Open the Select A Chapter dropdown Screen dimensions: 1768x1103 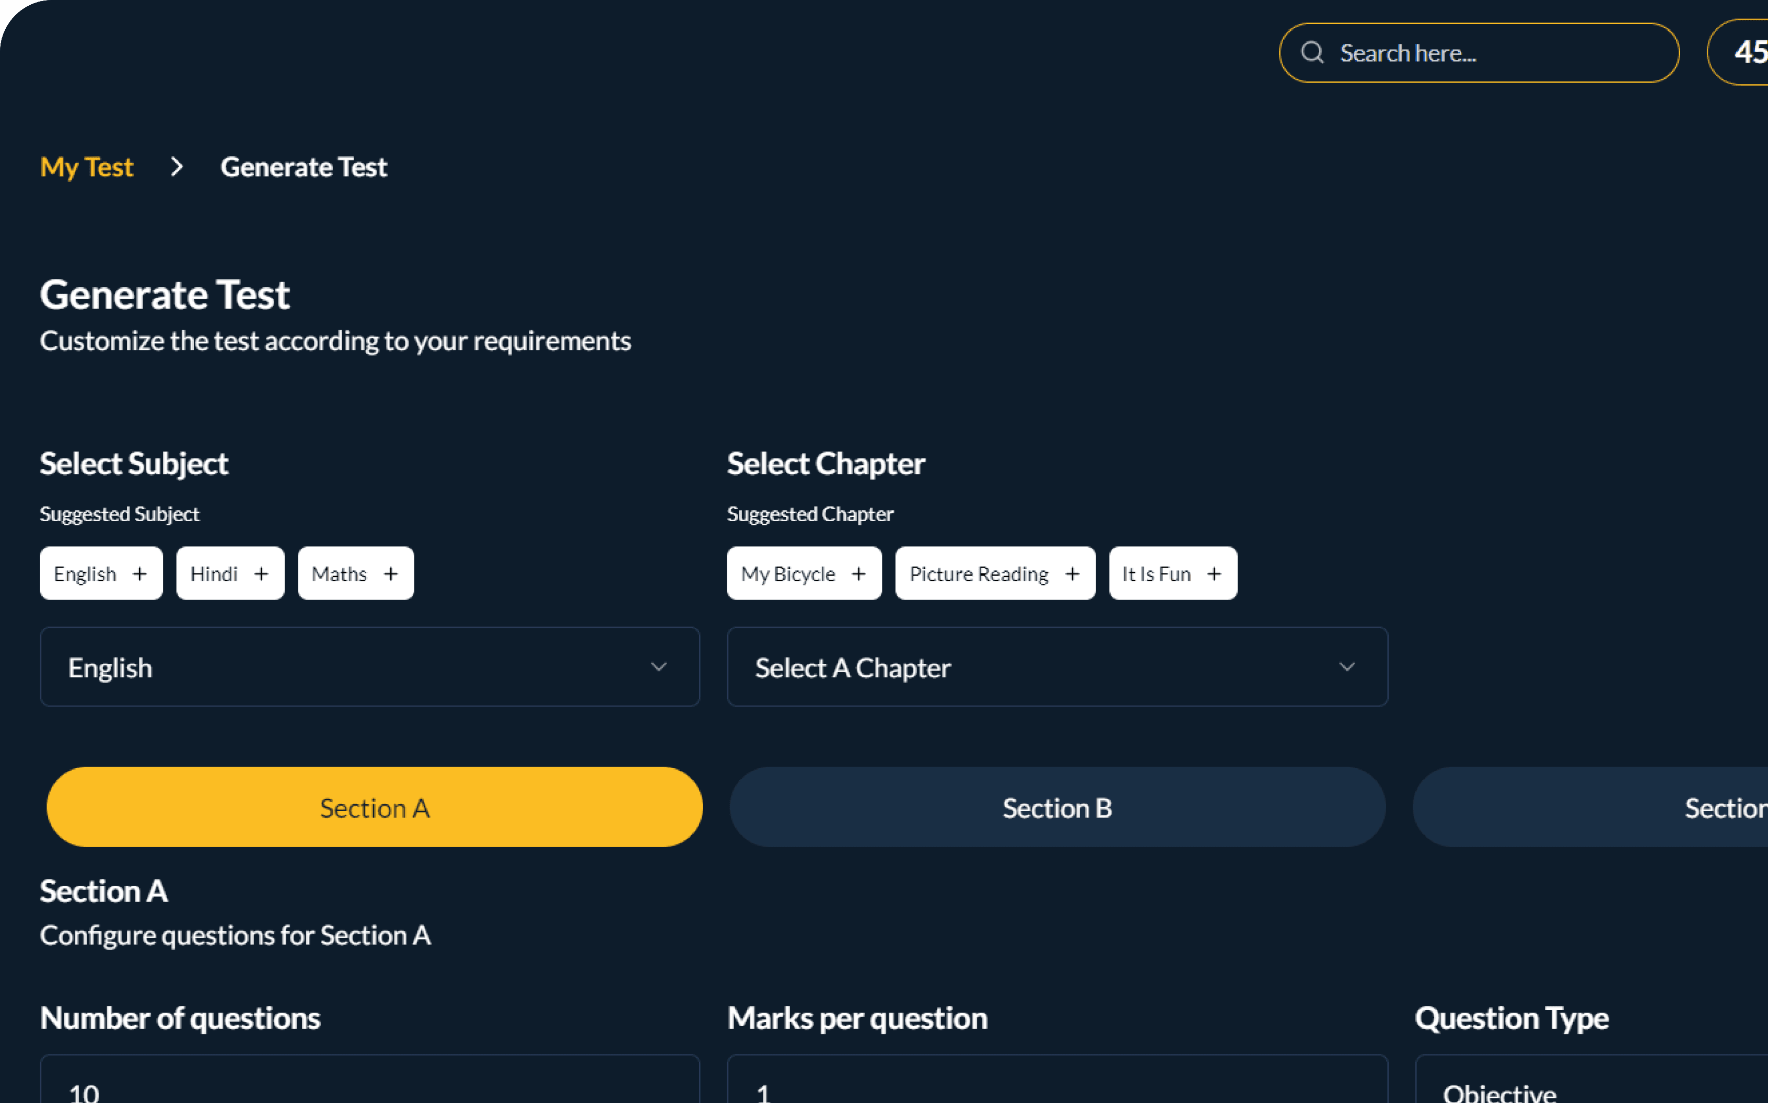coord(1057,667)
